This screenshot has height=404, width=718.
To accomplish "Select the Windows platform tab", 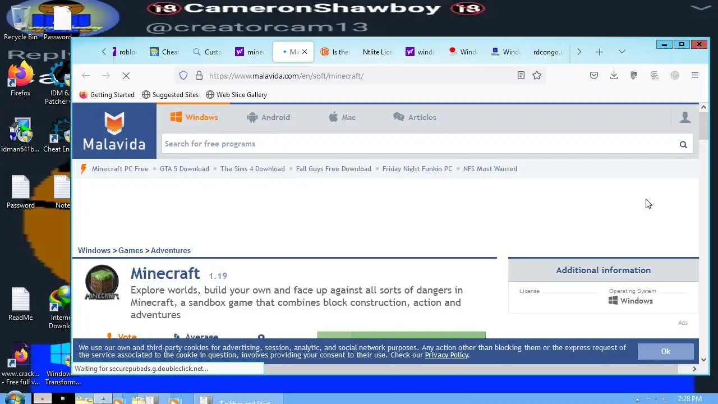I will 194,117.
